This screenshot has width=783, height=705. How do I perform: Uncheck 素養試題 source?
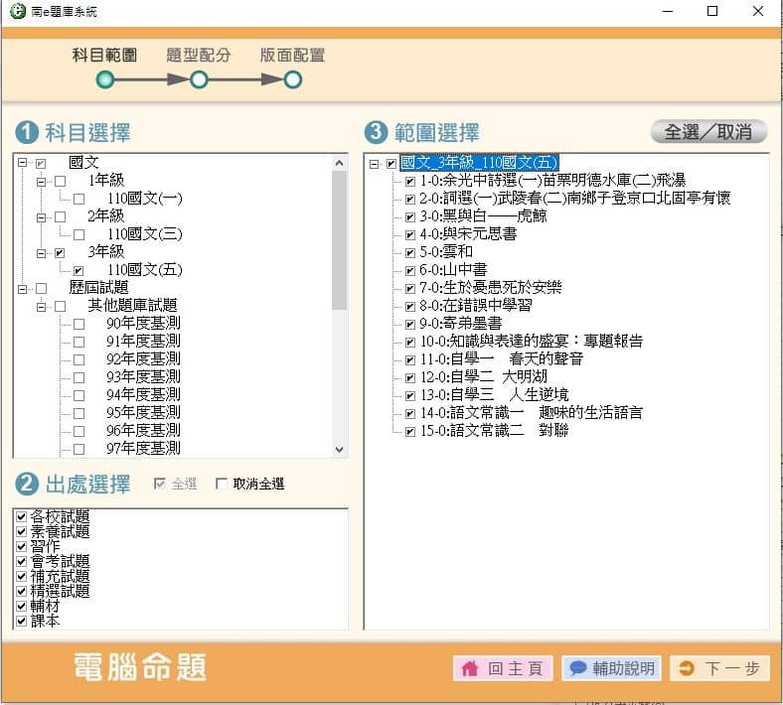pyautogui.click(x=21, y=531)
